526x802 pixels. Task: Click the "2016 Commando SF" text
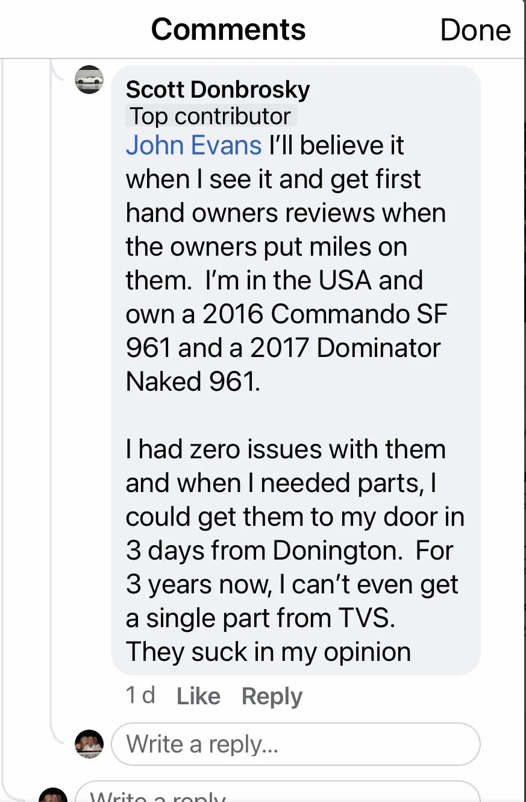coord(324,314)
